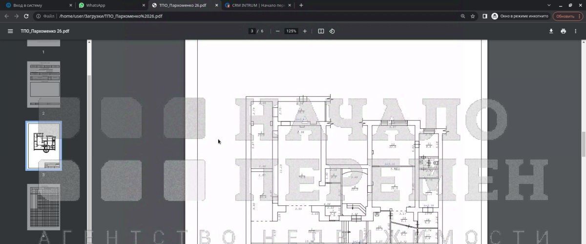
Task: Zoom in the PDF with plus
Action: pyautogui.click(x=305, y=31)
